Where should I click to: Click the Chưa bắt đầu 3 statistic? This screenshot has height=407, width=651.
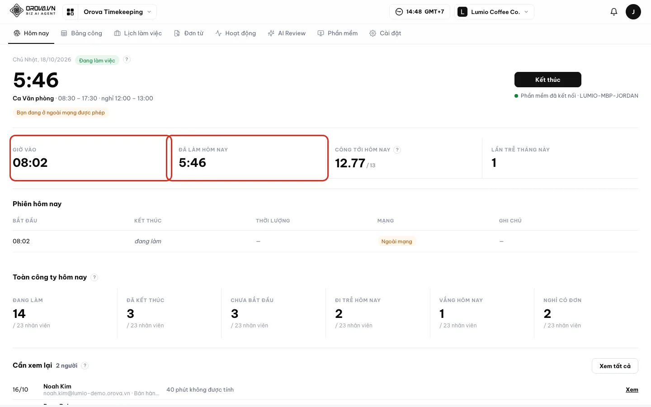tap(274, 313)
